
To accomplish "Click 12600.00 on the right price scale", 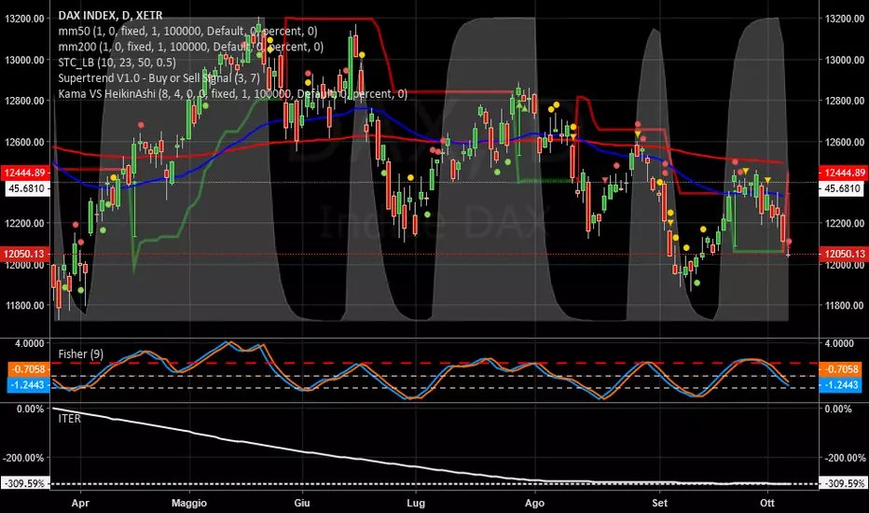I will (845, 142).
